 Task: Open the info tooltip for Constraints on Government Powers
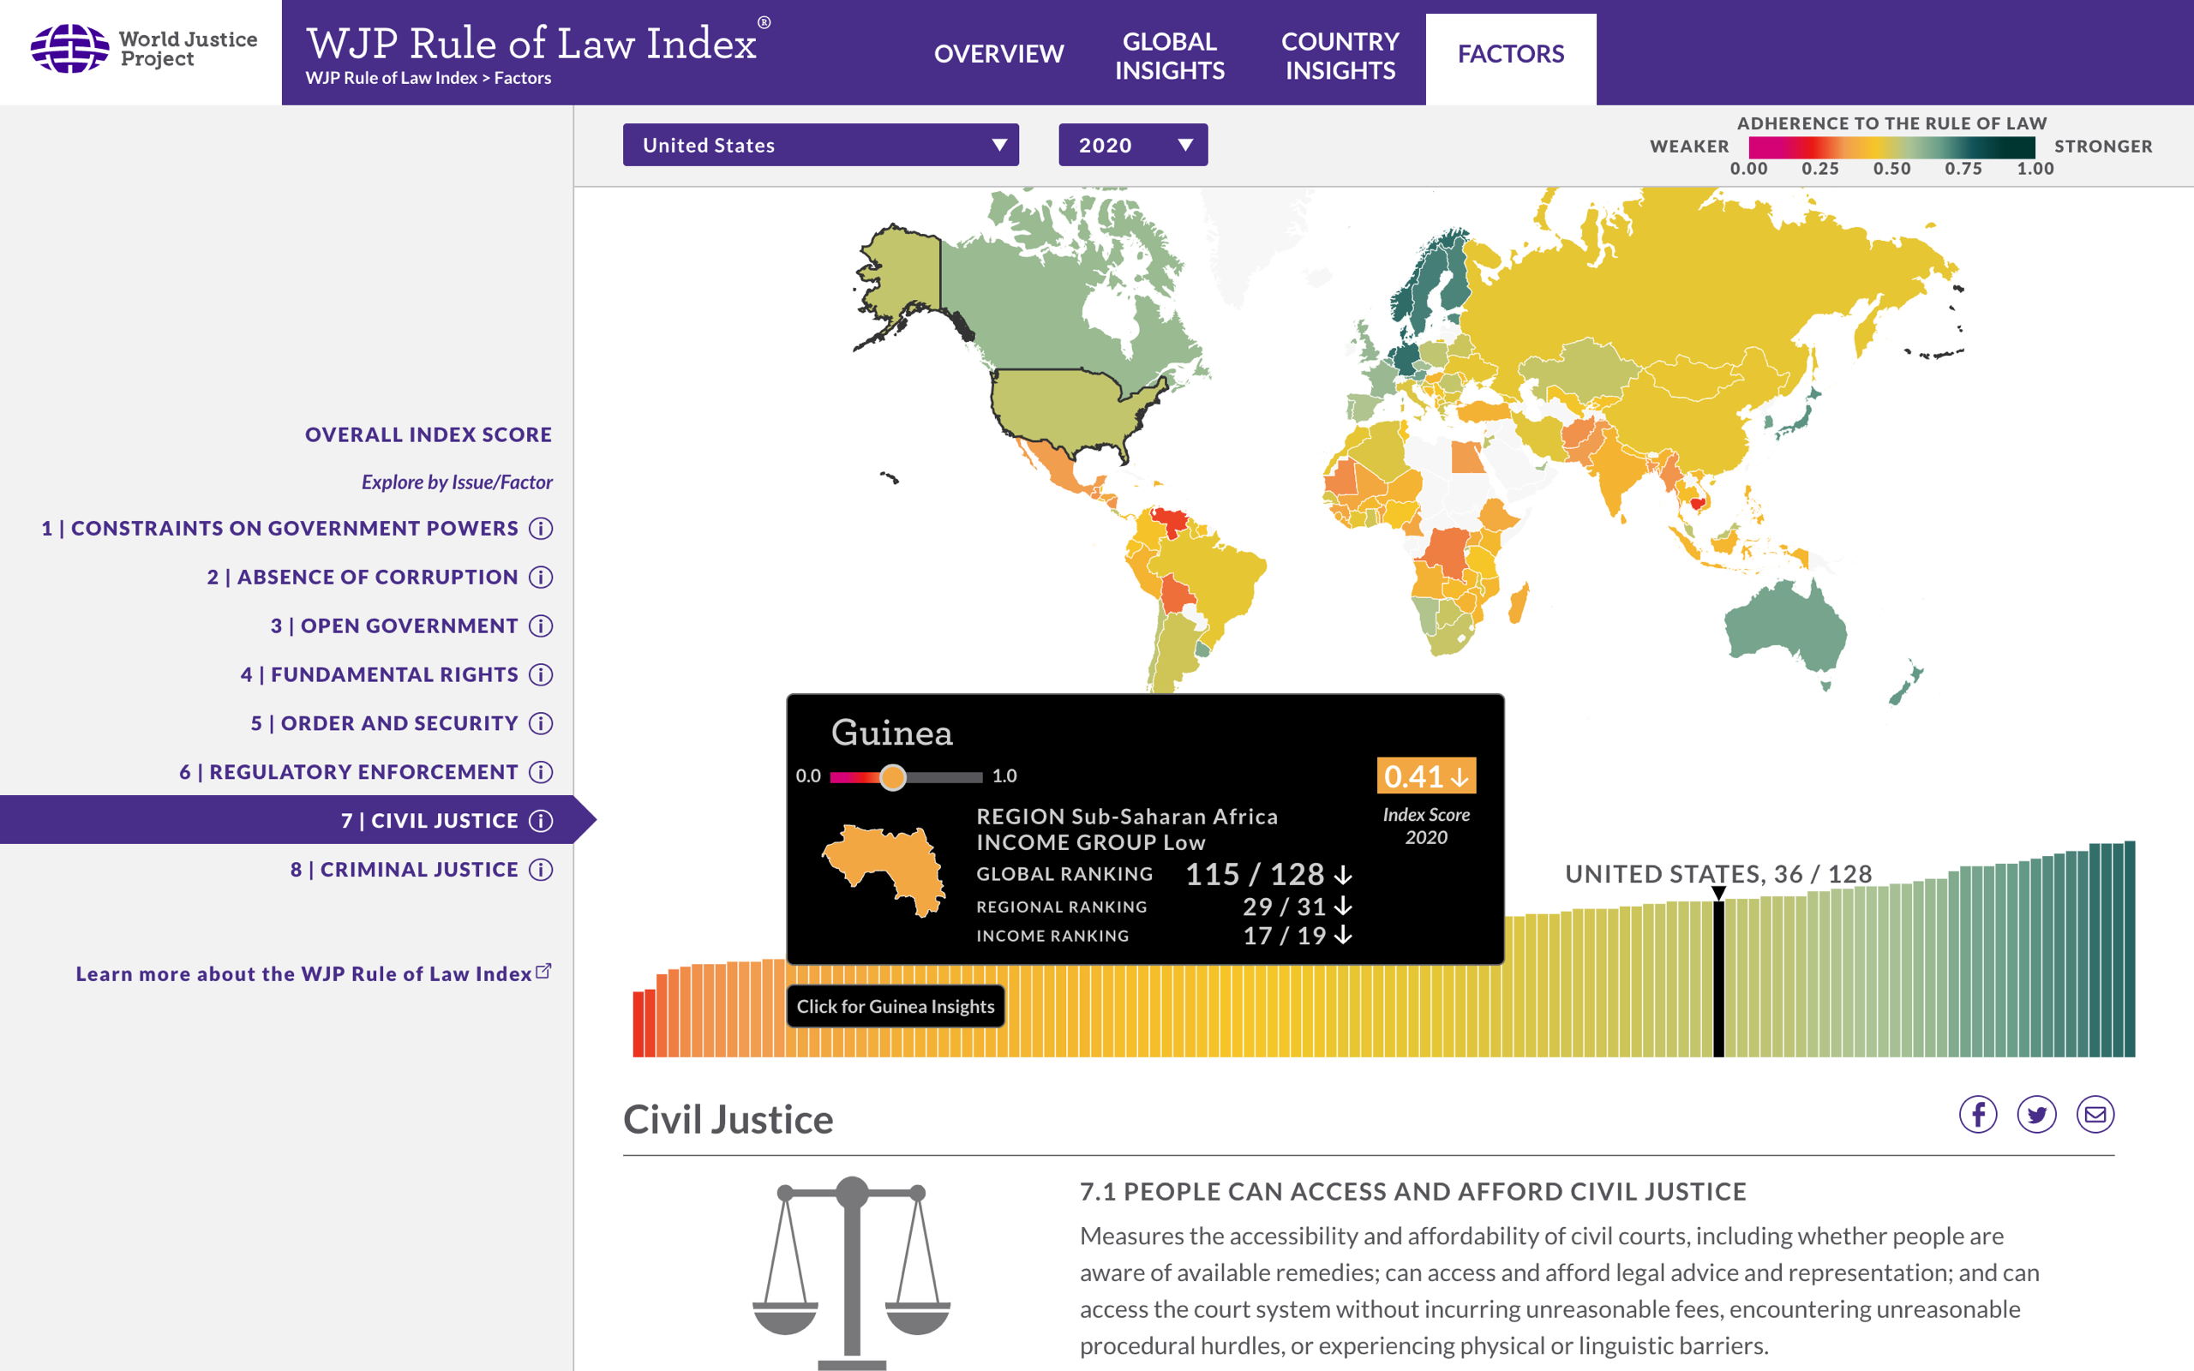(542, 529)
